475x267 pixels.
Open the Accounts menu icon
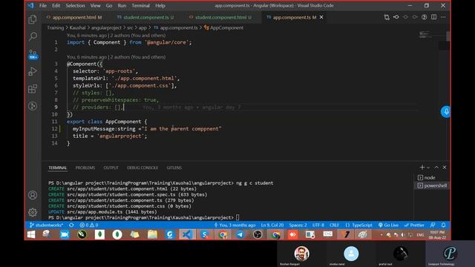33,195
